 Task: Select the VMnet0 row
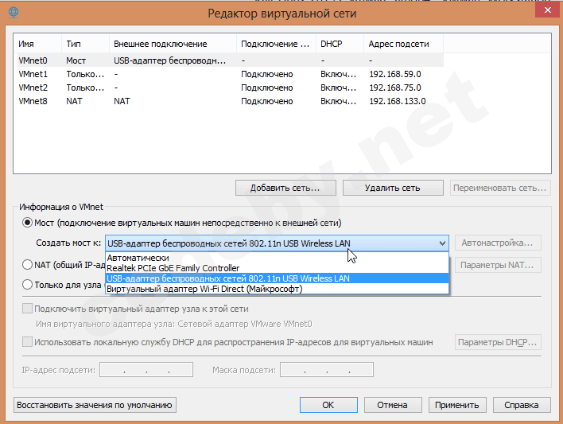tap(230, 60)
